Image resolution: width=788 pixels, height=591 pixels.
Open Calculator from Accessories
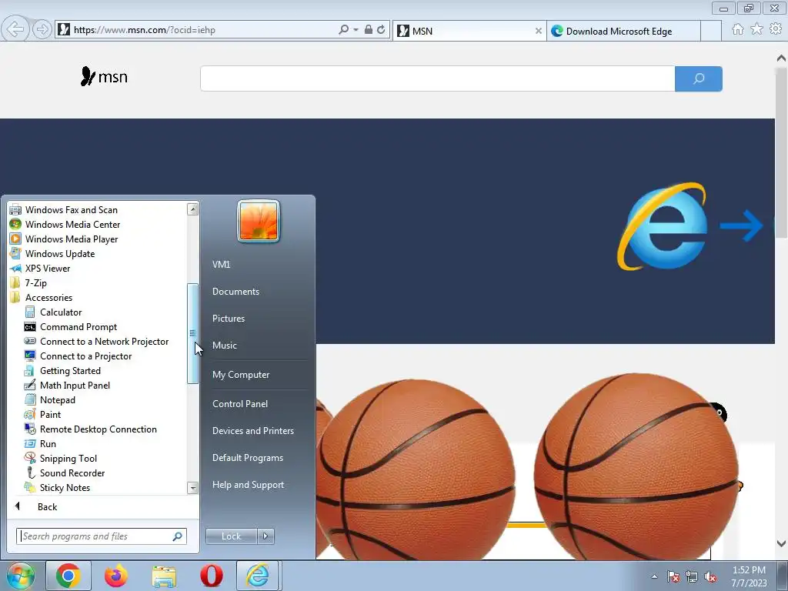pos(60,312)
